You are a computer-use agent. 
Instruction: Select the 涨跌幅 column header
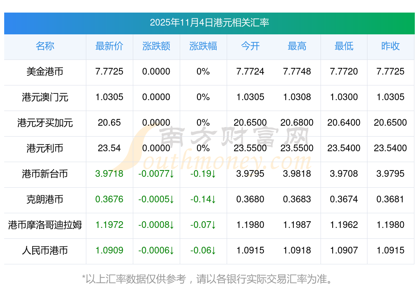203,46
